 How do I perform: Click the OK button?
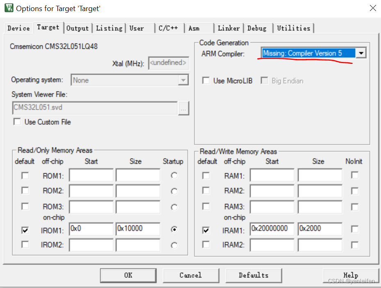tap(128, 275)
